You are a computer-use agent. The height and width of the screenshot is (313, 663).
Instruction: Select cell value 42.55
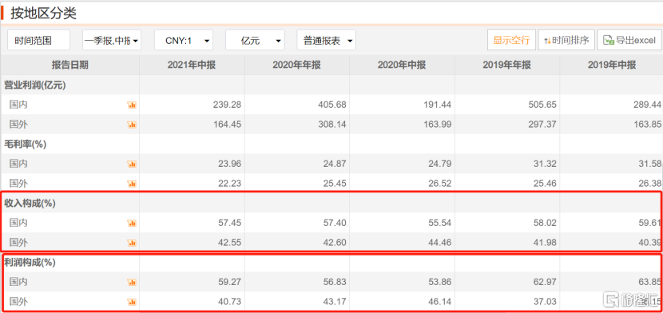coord(230,243)
